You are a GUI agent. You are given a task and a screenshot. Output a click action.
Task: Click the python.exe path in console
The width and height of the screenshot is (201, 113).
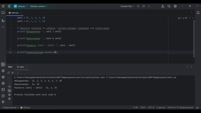[59, 78]
